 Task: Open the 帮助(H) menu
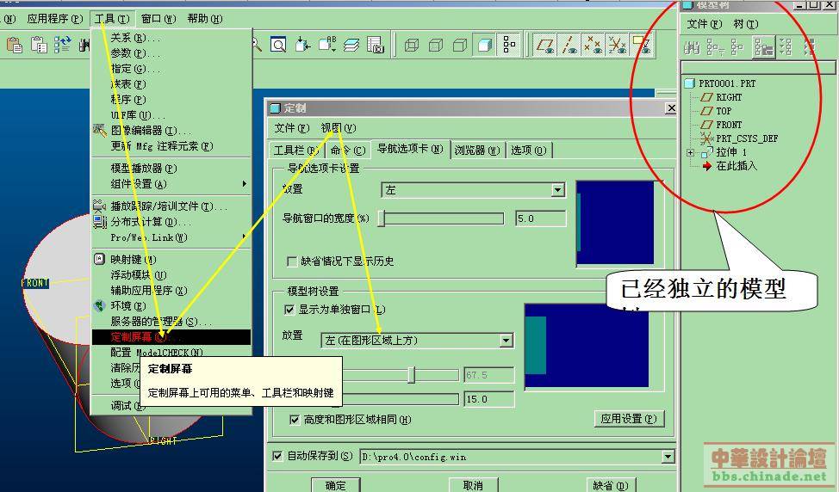(x=204, y=19)
